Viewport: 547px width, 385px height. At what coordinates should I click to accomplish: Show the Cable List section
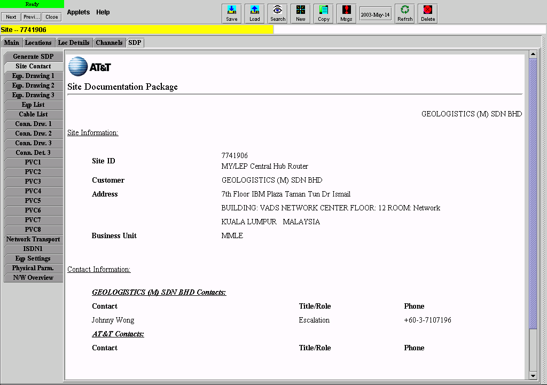(x=34, y=114)
